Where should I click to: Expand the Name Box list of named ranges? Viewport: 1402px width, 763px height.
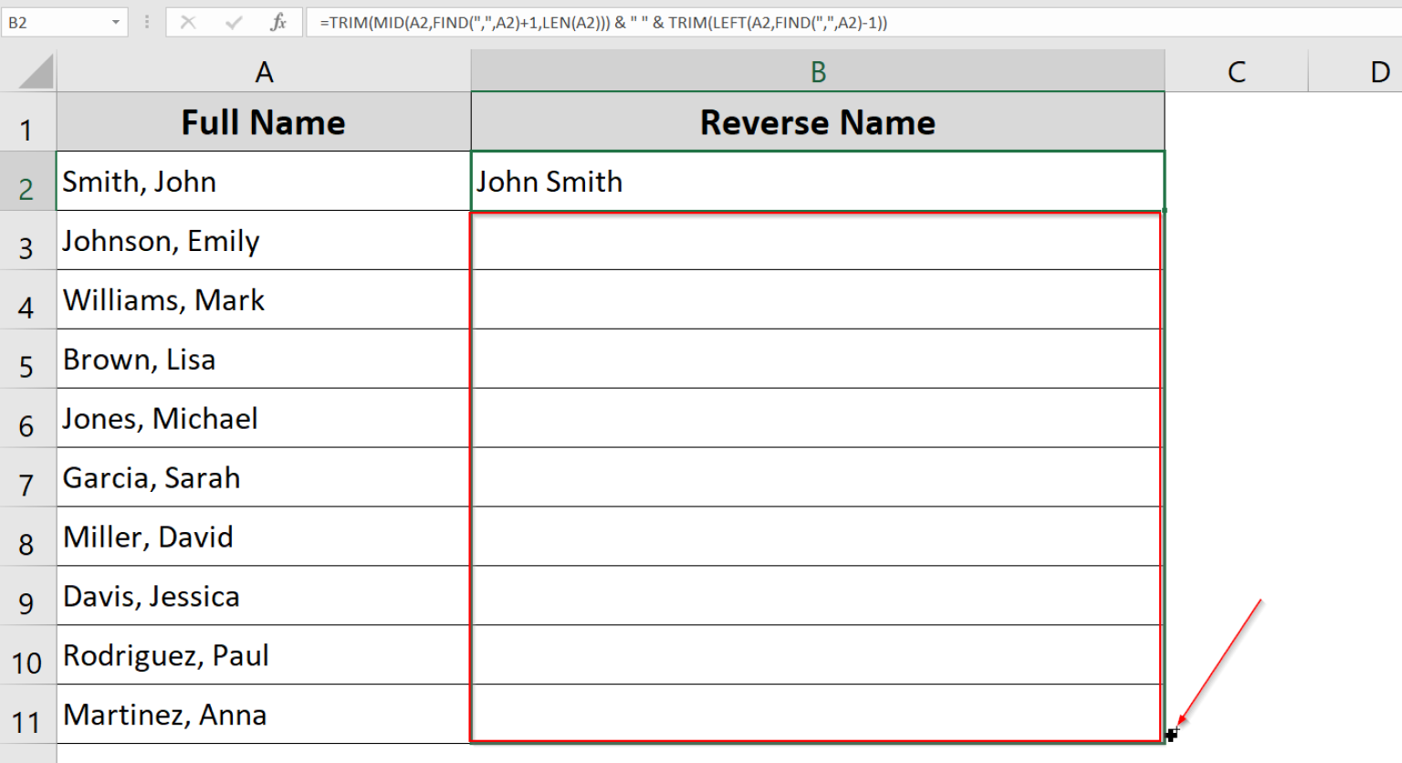tap(115, 22)
